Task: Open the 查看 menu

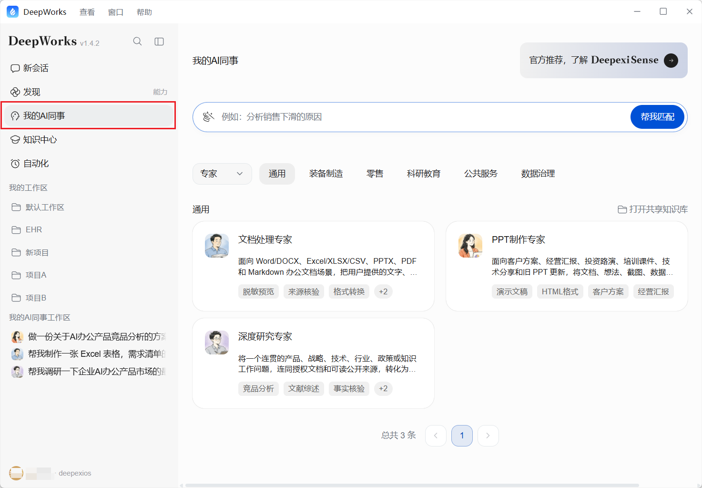Action: (x=87, y=12)
